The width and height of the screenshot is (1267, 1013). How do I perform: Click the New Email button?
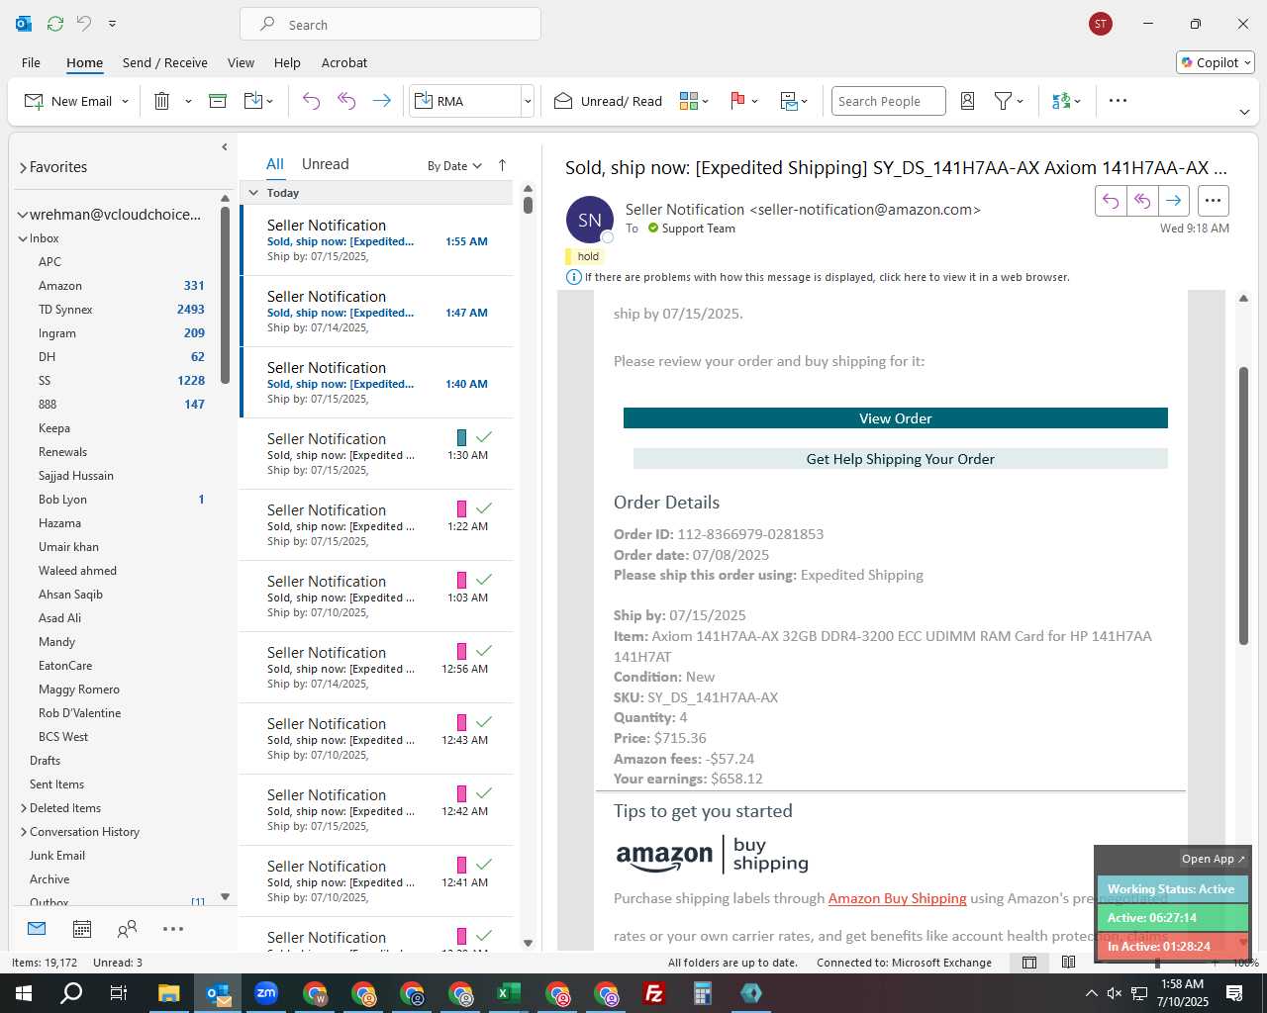(68, 101)
